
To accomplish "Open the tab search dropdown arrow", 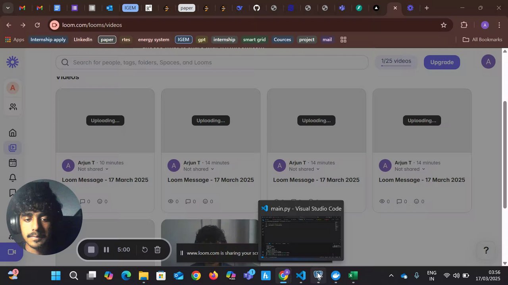I will click(8, 8).
